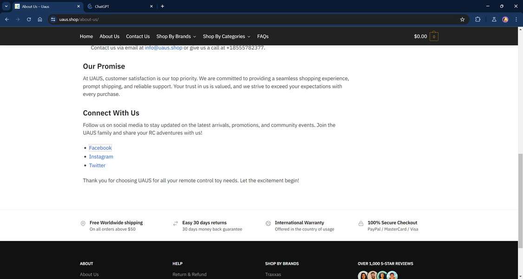
Task: Expand the Shop By Categories dropdown
Action: [x=249, y=36]
